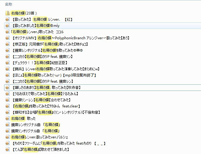Click the icon next to the ココル file
The image size is (201, 154).
[7, 32]
